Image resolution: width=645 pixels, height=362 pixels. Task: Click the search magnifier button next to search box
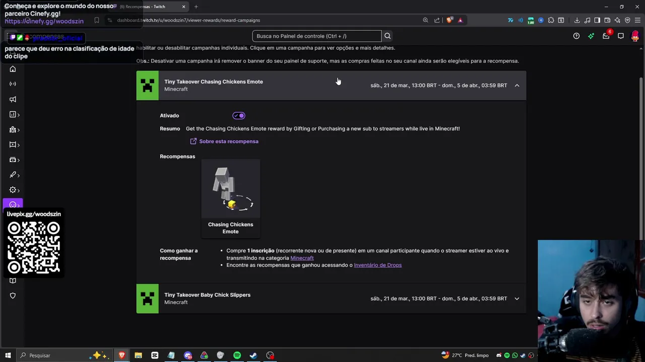(388, 36)
